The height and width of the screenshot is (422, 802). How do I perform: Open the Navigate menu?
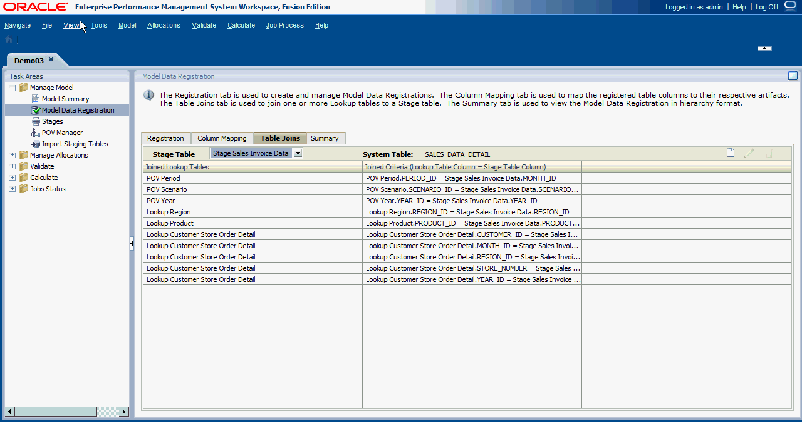(x=18, y=25)
